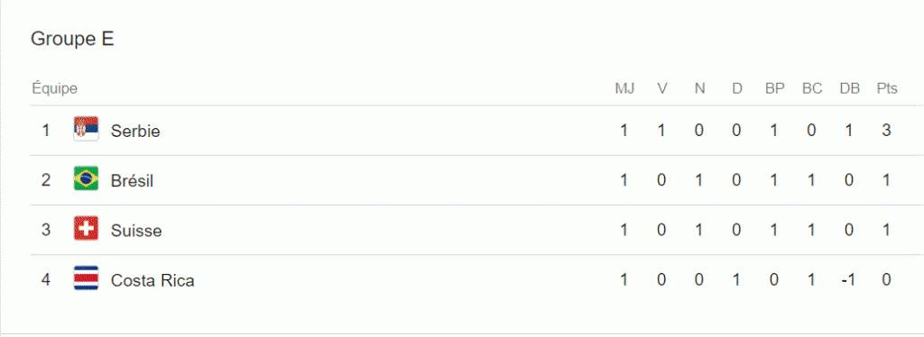
Task: Click the BC column header
Action: [812, 89]
